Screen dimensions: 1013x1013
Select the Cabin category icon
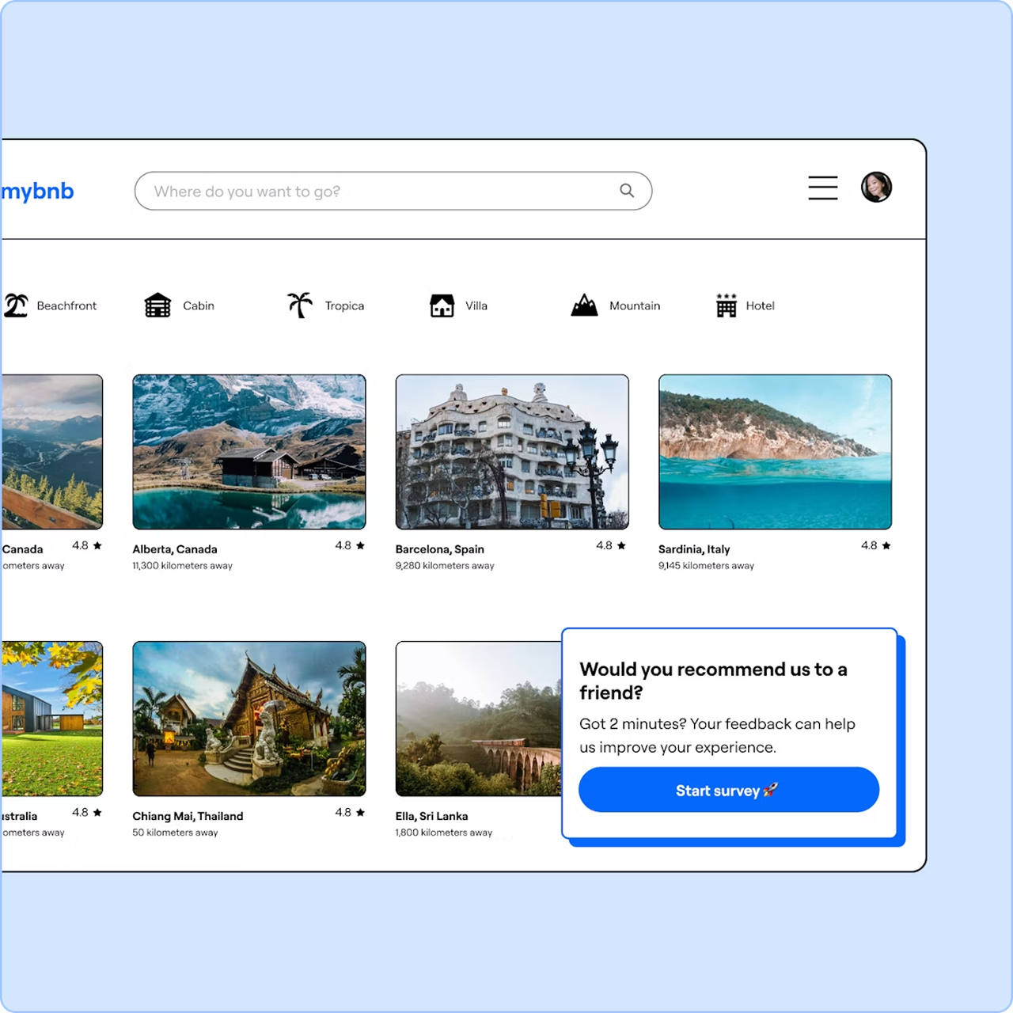157,305
